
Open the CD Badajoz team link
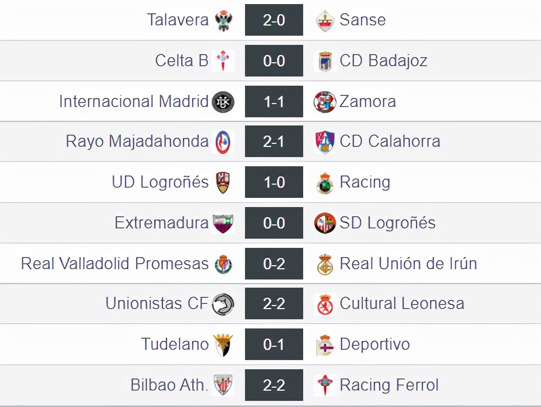click(x=383, y=61)
